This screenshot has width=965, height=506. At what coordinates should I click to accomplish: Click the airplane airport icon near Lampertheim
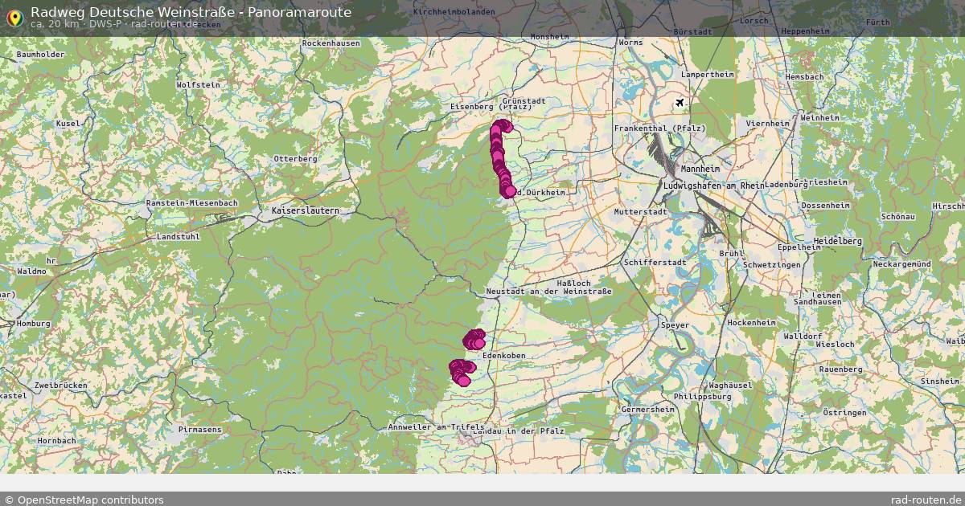point(680,103)
